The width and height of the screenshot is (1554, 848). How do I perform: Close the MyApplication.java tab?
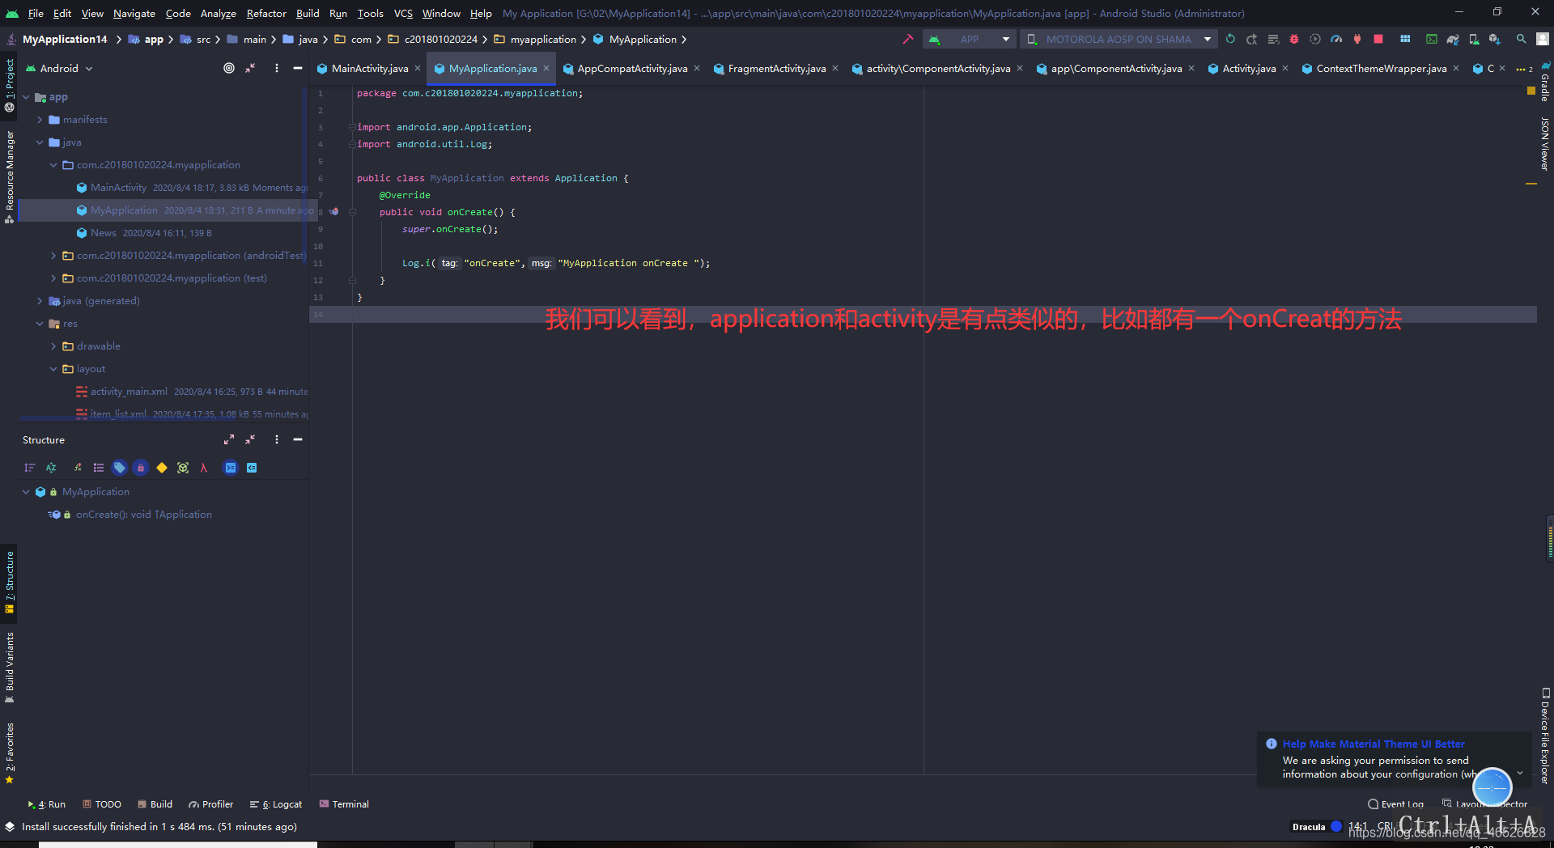coord(546,69)
